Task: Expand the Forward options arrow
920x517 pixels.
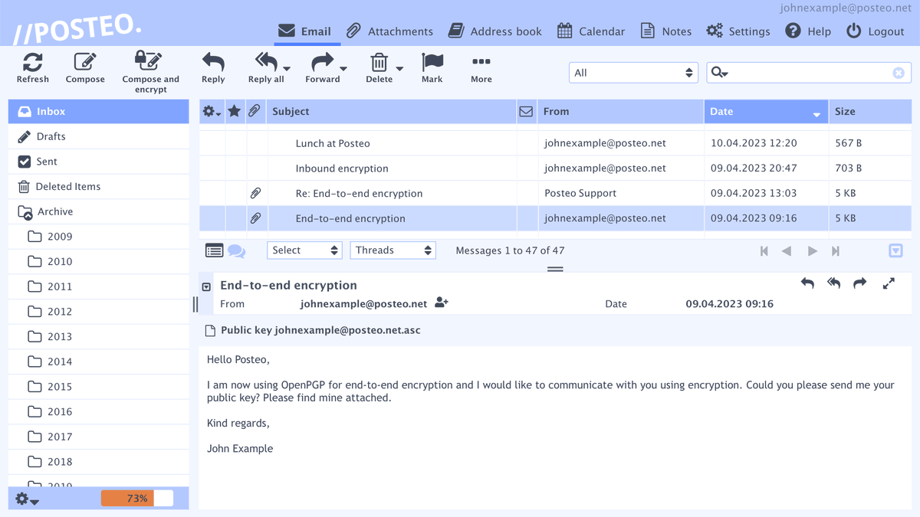Action: (x=343, y=69)
